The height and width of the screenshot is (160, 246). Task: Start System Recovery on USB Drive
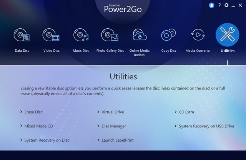click(206, 126)
